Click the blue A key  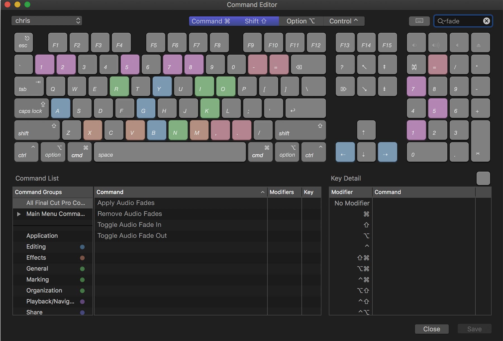click(61, 108)
